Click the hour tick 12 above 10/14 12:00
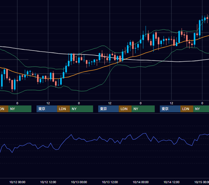Viewport: 209px width, 185px height. (172, 103)
